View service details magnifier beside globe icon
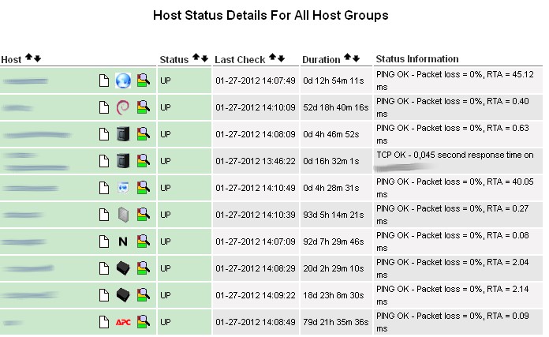549x337 pixels. [x=143, y=80]
